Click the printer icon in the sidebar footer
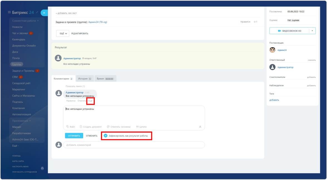 click(42, 168)
